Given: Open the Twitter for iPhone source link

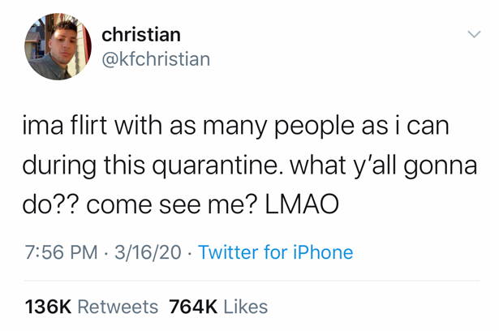Looking at the screenshot, I should [276, 252].
